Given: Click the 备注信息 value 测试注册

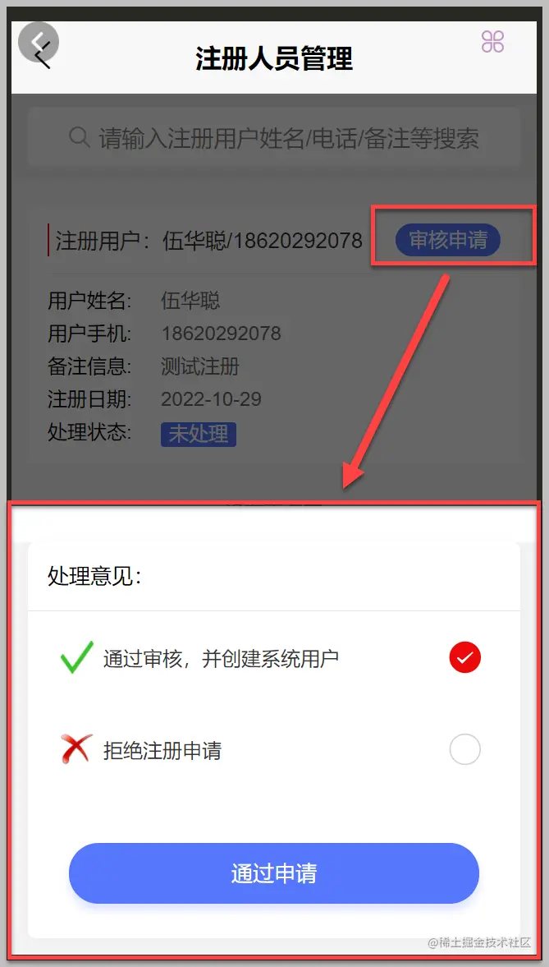Looking at the screenshot, I should click(200, 367).
